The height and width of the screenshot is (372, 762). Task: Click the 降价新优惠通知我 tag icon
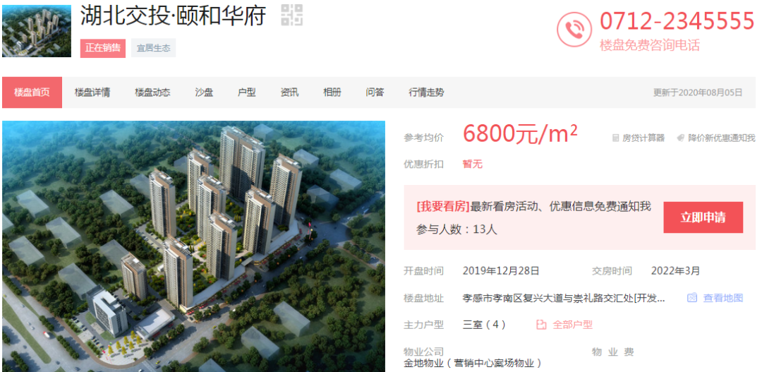(x=681, y=138)
